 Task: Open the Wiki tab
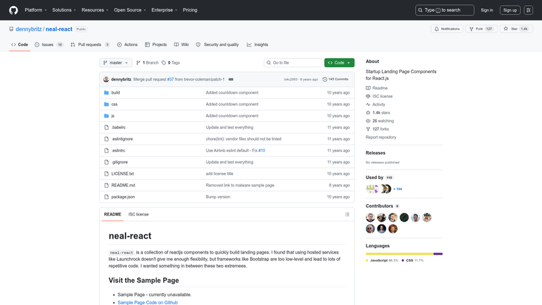pos(182,45)
